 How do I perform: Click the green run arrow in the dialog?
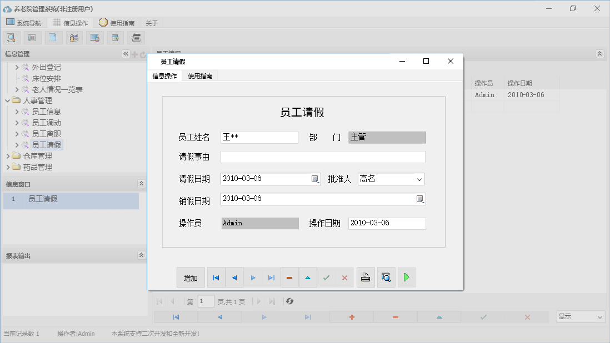click(407, 277)
